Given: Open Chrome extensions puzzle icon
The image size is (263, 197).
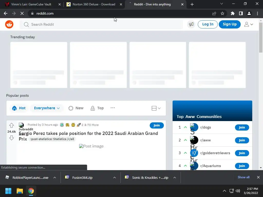Looking at the screenshot, I should [x=233, y=13].
